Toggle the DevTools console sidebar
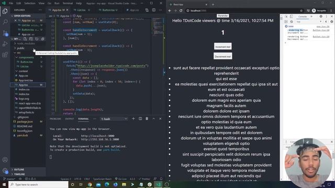The height and width of the screenshot is (188, 335). pyautogui.click(x=286, y=22)
